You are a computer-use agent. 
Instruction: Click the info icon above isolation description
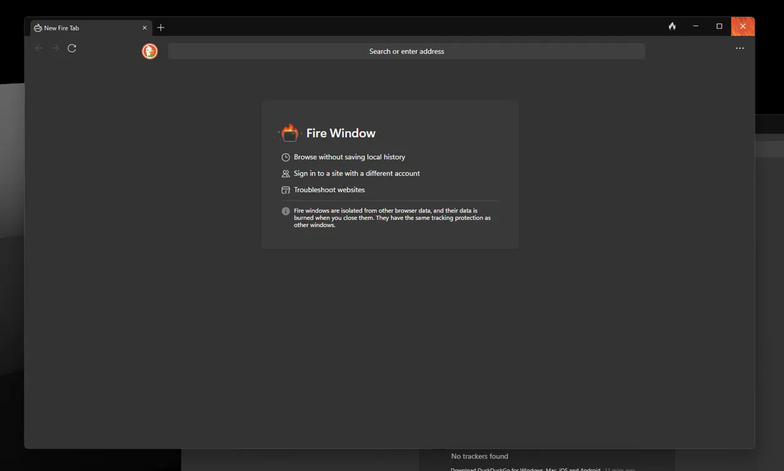pos(285,211)
